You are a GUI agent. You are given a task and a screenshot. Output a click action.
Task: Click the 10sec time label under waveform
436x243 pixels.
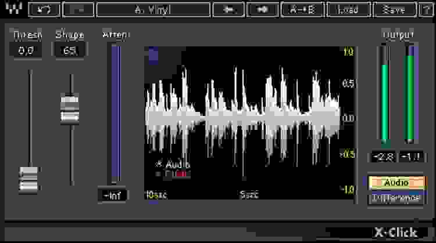[156, 195]
